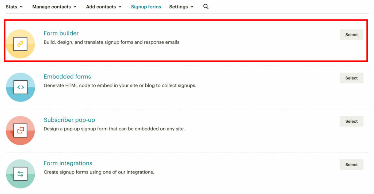Click the Form integrations arrows icon
The image size is (374, 194).
20,174
